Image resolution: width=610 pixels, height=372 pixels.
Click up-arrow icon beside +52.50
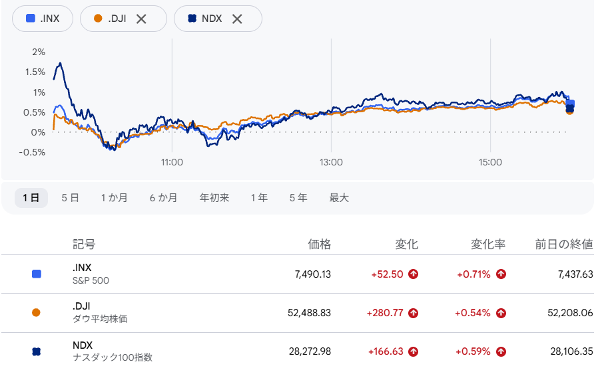coord(413,274)
